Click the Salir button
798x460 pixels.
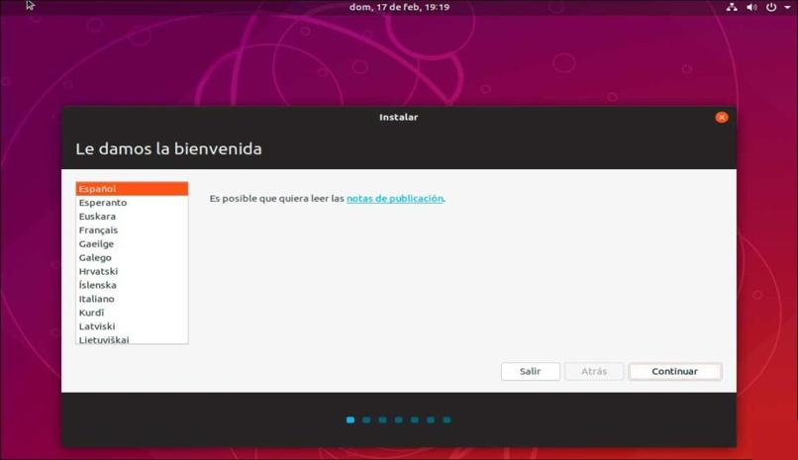531,371
